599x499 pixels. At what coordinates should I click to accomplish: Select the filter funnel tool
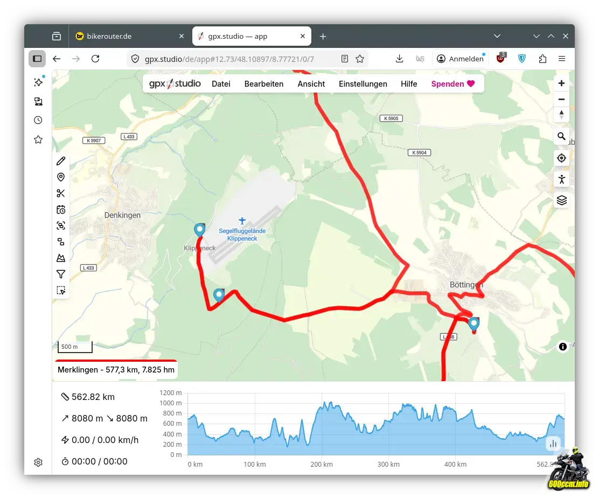61,274
